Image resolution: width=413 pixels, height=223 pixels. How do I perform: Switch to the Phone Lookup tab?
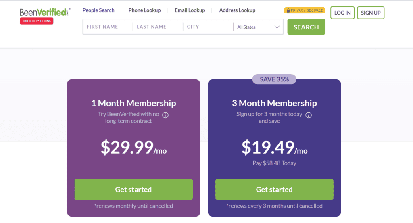[x=145, y=10]
